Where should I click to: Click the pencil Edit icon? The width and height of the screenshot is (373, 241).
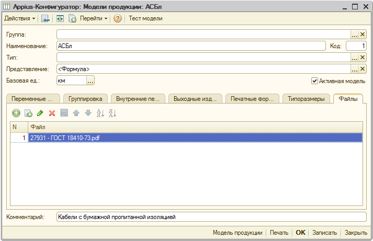click(x=40, y=113)
